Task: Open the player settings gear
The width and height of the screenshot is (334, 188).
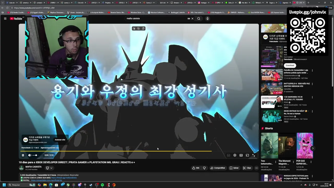Action: pyautogui.click(x=235, y=155)
